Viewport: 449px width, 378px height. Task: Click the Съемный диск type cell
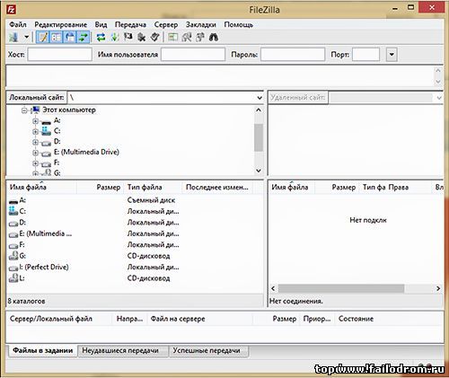pyautogui.click(x=151, y=200)
